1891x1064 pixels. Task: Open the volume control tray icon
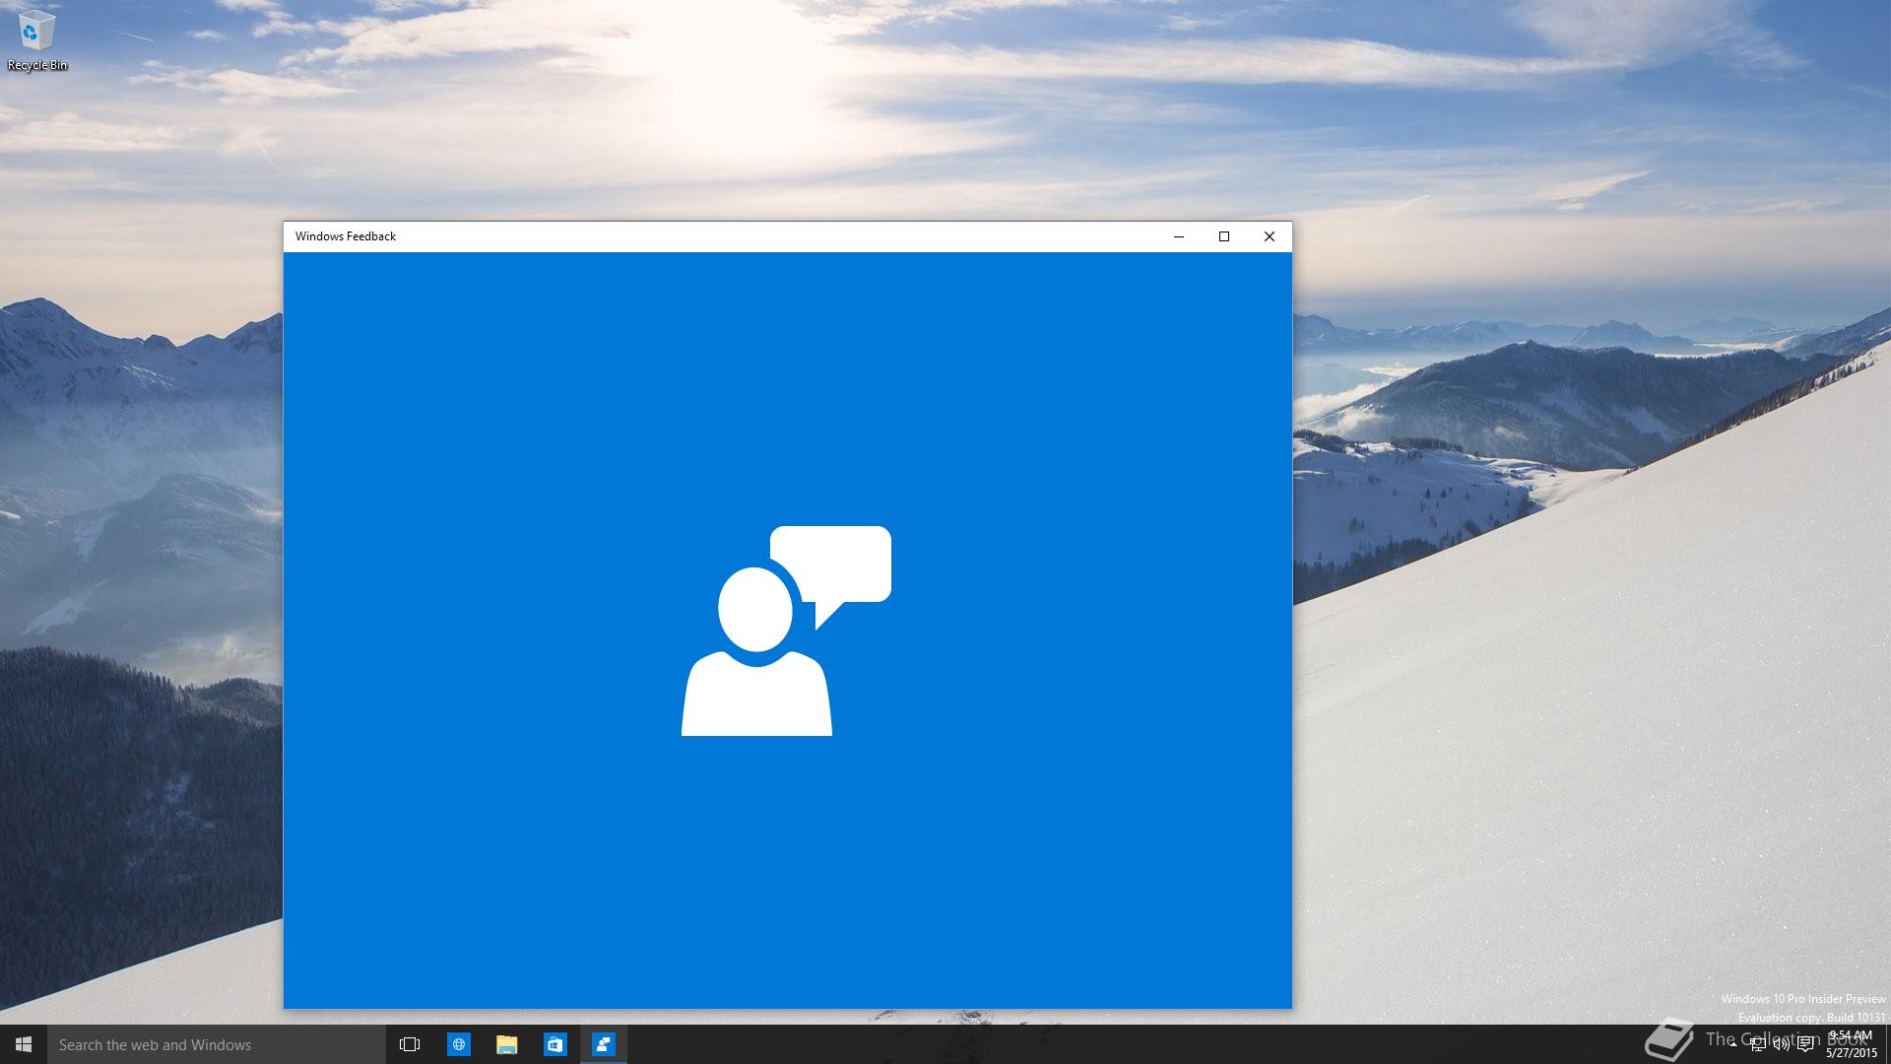point(1782,1044)
